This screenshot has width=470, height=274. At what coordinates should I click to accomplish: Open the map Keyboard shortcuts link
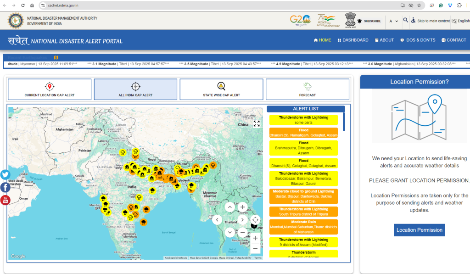[x=176, y=258]
